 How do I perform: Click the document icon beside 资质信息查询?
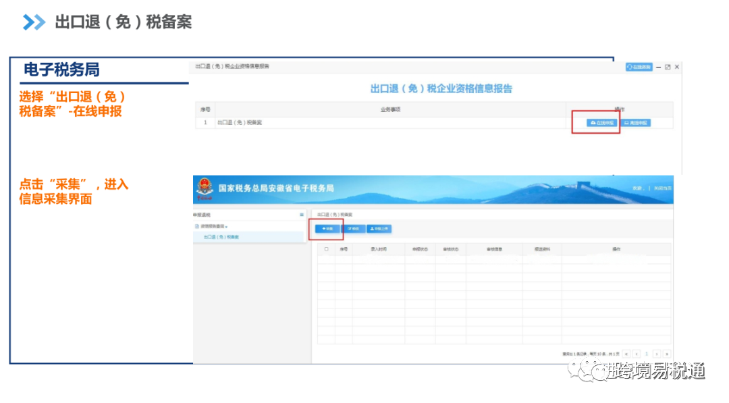[197, 227]
